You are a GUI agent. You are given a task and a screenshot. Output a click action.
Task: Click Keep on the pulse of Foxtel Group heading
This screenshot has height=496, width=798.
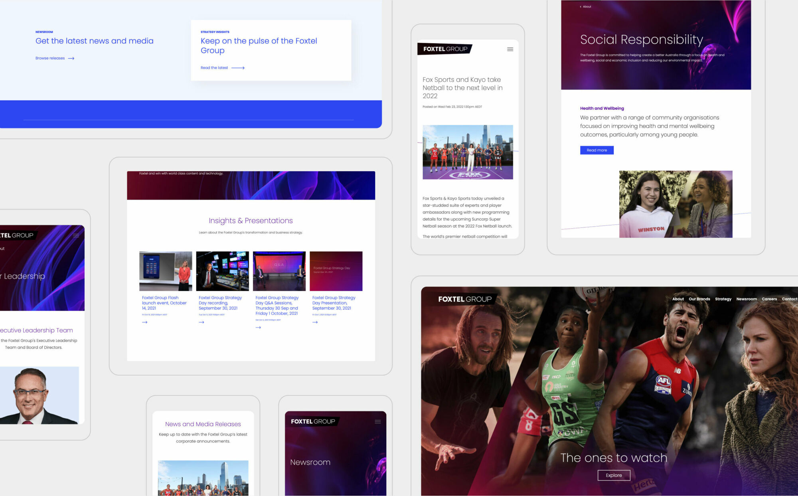259,45
